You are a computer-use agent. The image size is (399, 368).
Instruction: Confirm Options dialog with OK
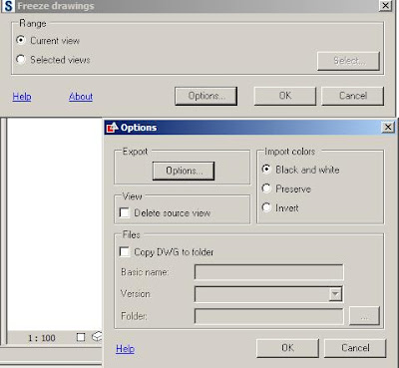pos(287,348)
